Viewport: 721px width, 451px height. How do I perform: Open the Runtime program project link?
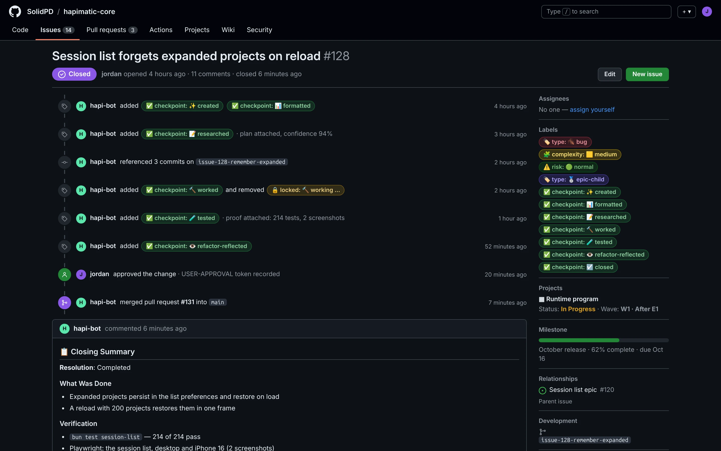572,299
